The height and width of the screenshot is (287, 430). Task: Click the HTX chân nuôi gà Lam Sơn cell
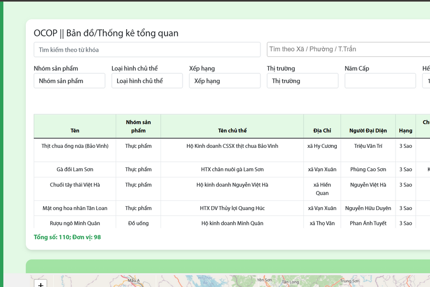tap(232, 169)
